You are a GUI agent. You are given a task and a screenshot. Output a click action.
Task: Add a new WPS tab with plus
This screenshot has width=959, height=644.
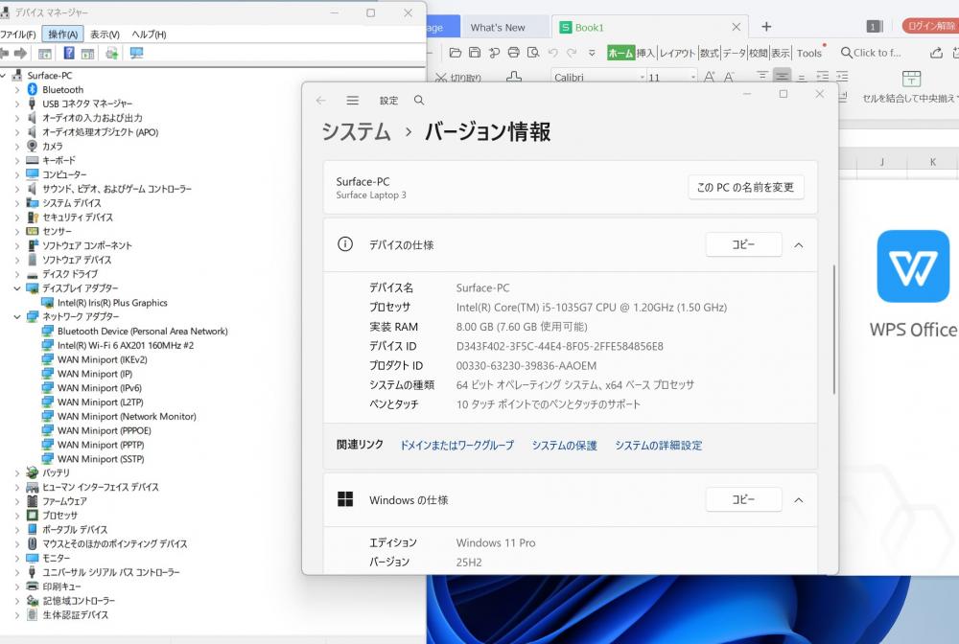pyautogui.click(x=765, y=27)
